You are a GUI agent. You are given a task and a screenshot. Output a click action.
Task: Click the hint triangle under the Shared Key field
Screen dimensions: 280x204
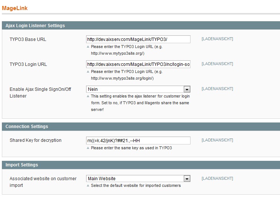pyautogui.click(x=88, y=148)
